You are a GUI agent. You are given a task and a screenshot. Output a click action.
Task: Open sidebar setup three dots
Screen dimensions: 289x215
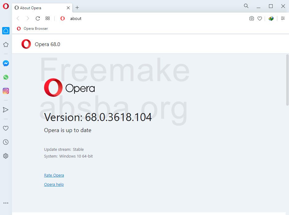[x=6, y=203]
